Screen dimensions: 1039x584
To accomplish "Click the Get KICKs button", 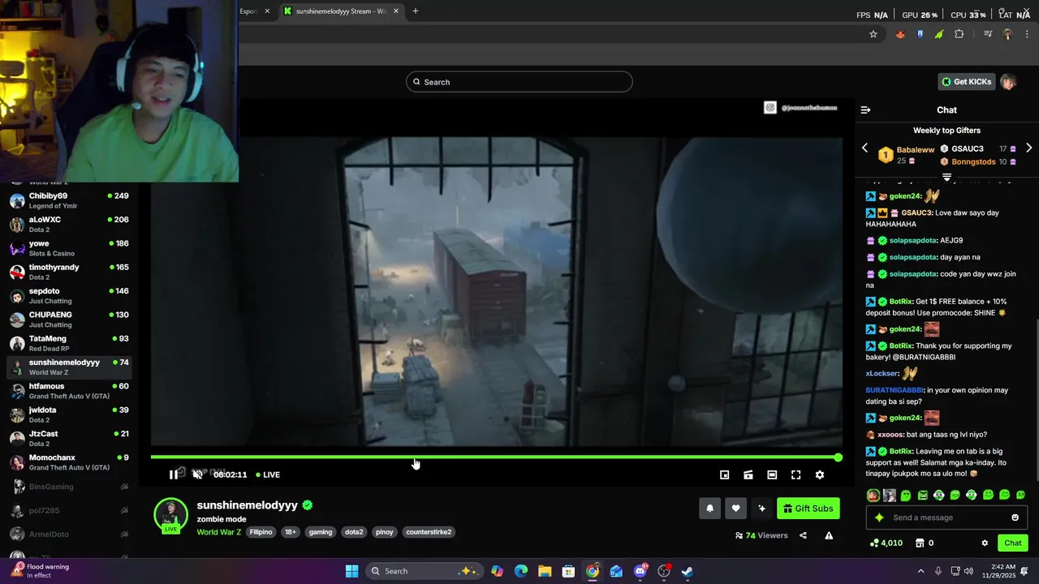I will point(967,82).
